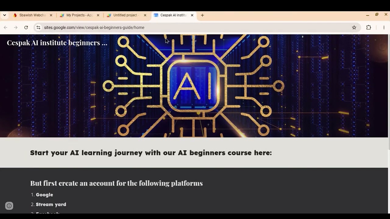This screenshot has width=390, height=219.
Task: Switch to the My Projects tab
Action: click(80, 15)
